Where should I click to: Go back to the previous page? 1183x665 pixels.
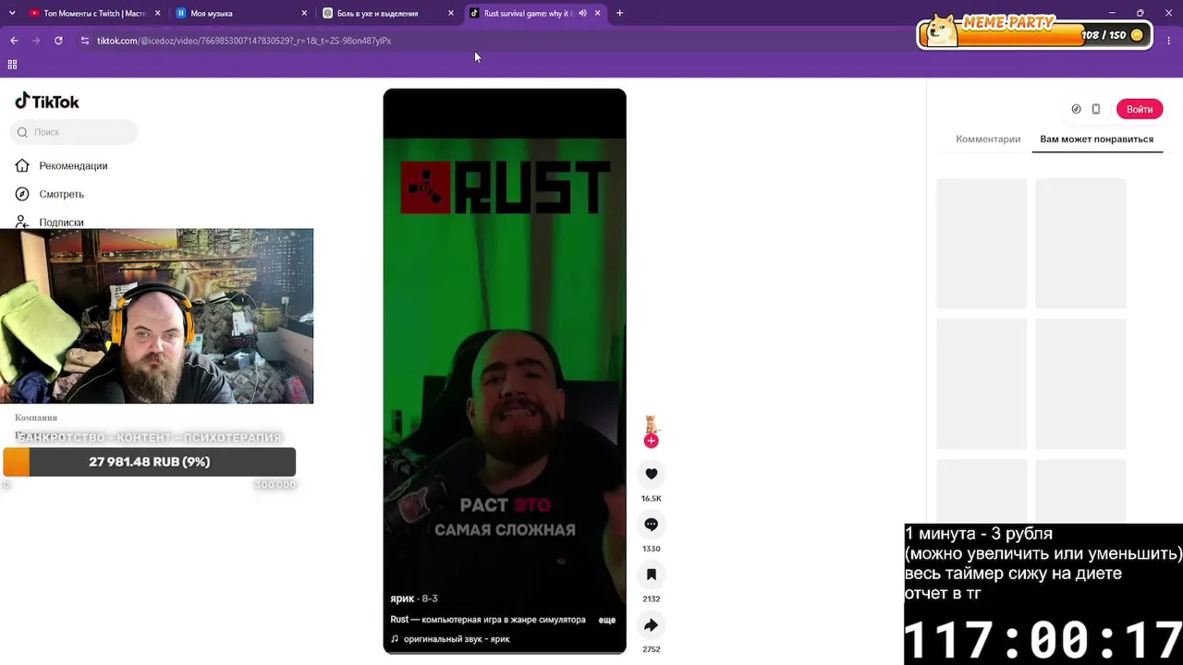click(14, 41)
